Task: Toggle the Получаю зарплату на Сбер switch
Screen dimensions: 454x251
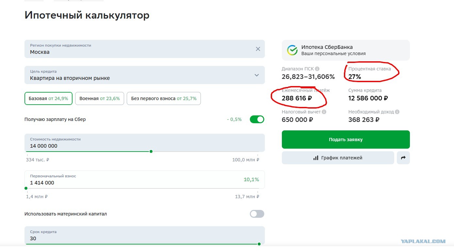Action: (257, 119)
